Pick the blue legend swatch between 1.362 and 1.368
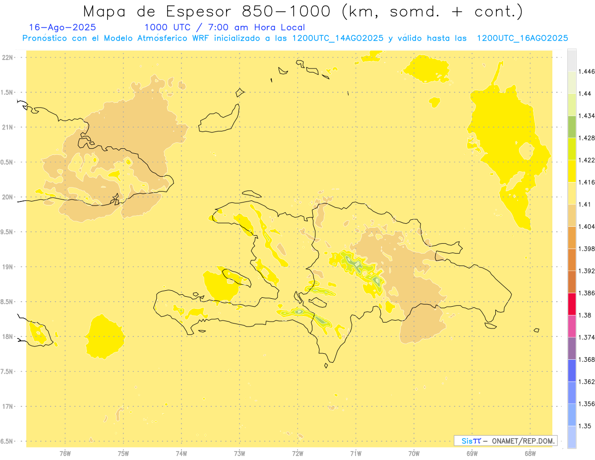595x460 pixels. tap(572, 371)
